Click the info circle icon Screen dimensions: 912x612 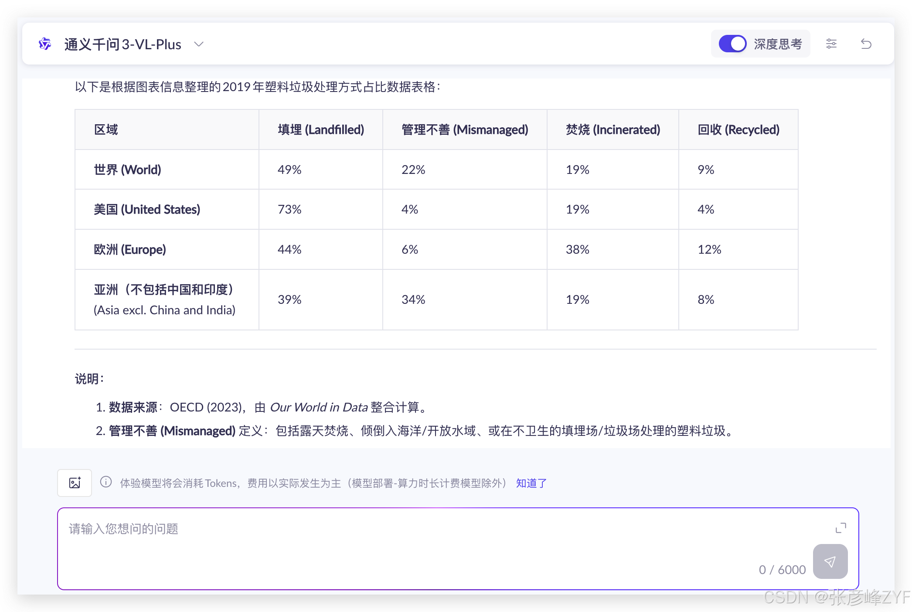(106, 482)
